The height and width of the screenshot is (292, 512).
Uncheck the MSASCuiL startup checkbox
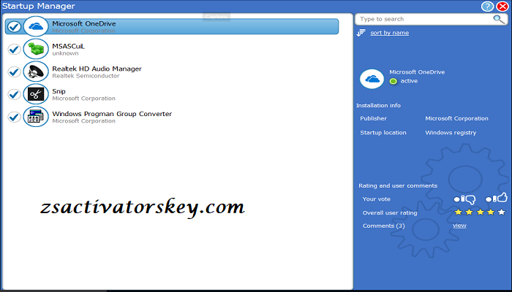click(x=14, y=49)
